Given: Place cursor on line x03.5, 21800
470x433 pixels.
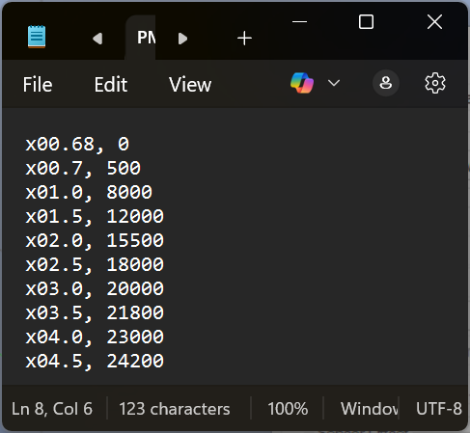Looking at the screenshot, I should point(95,312).
